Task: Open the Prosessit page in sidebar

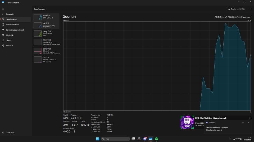Action: click(x=10, y=14)
